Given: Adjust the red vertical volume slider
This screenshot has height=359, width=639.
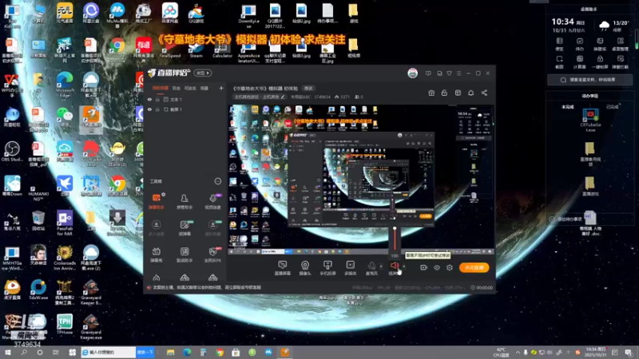Looking at the screenshot, I should coord(395,239).
